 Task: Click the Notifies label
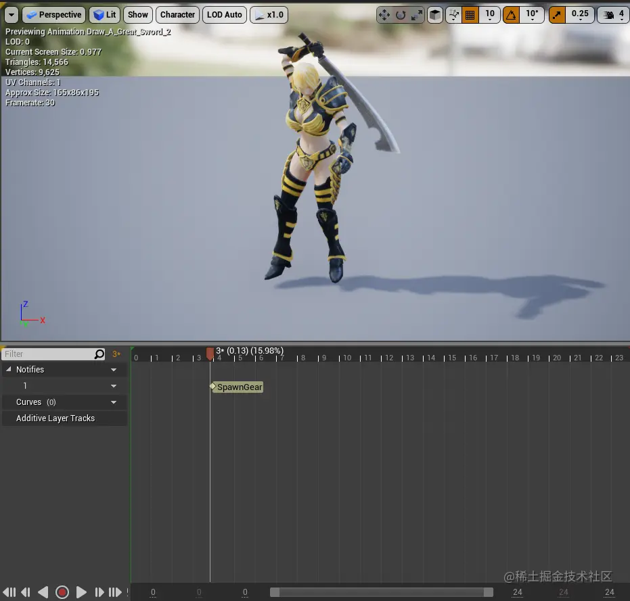(30, 369)
